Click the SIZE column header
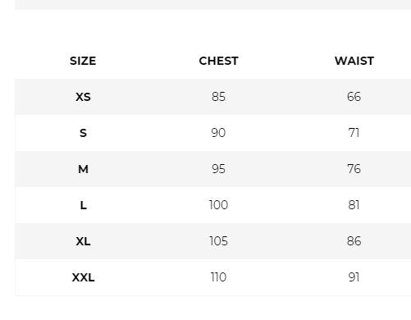 click(83, 61)
